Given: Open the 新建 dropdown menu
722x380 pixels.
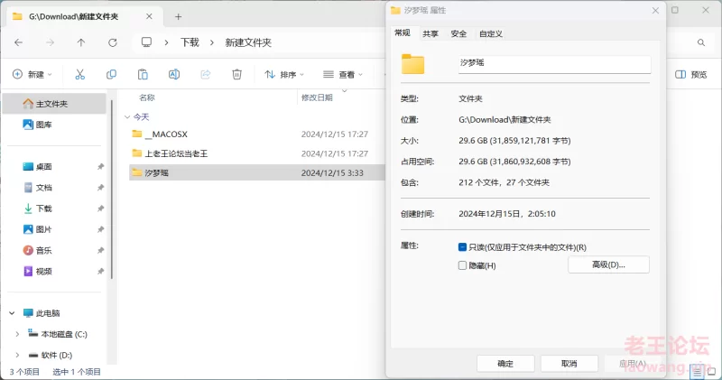Looking at the screenshot, I should pos(32,74).
